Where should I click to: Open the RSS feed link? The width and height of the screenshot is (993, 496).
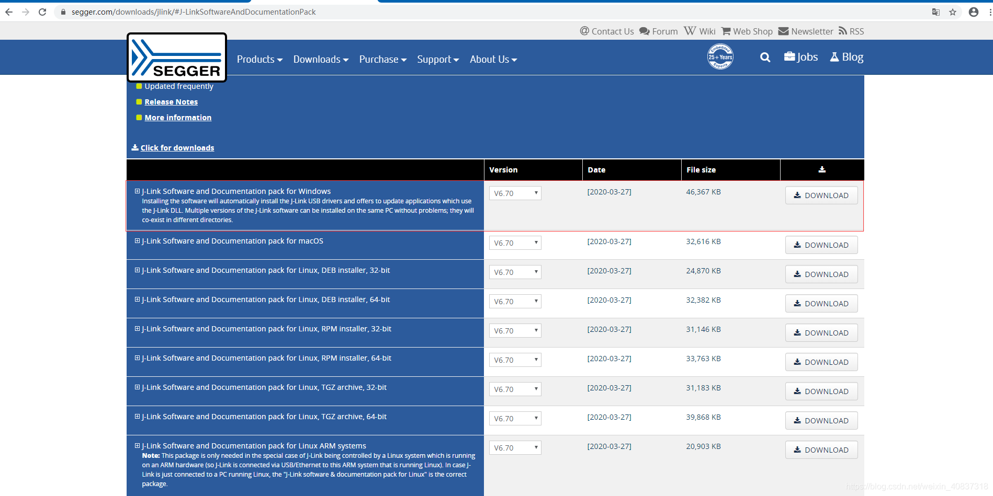(x=851, y=31)
